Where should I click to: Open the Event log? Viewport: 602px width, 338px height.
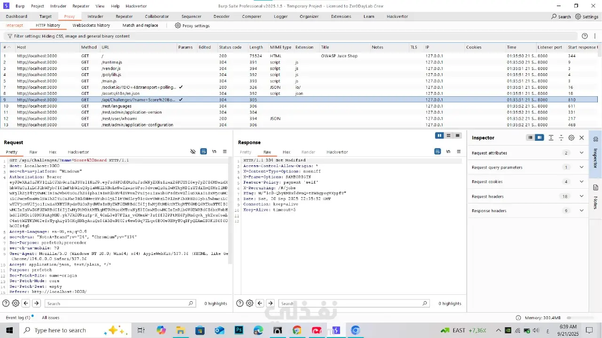point(18,318)
